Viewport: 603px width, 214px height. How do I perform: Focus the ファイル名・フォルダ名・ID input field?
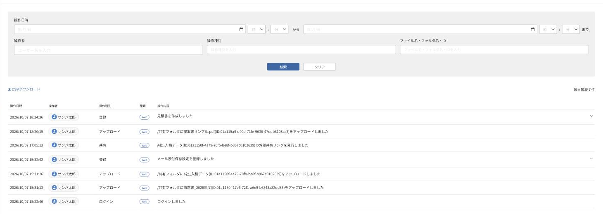click(494, 50)
